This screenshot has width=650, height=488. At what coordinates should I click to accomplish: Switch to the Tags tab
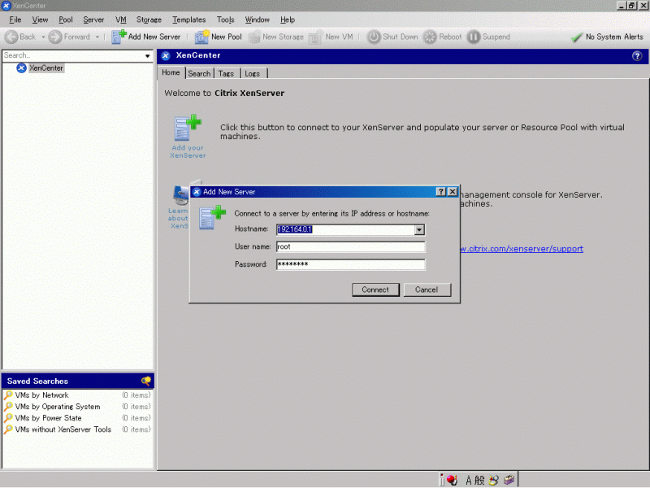[226, 73]
